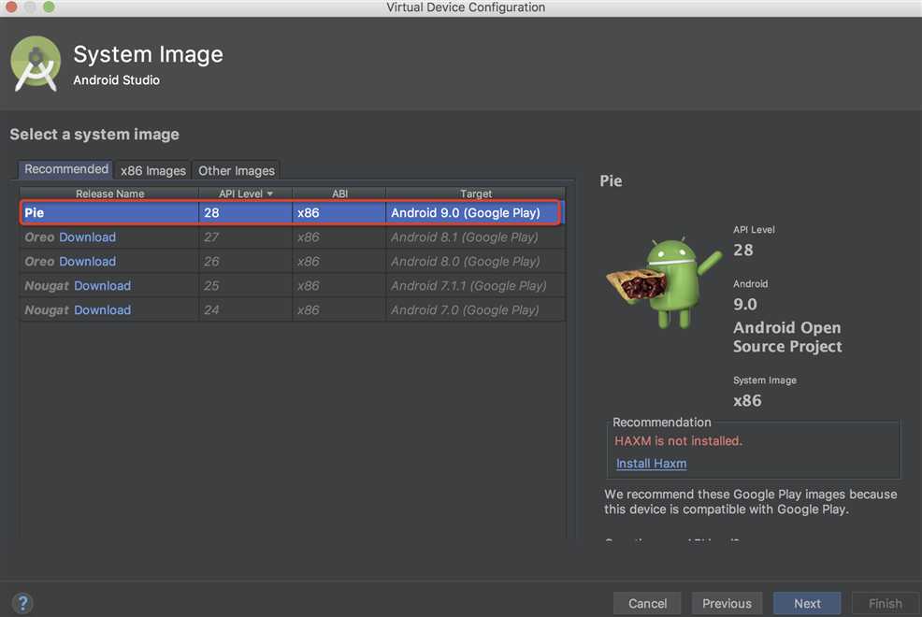Select the Android 8.0 (Google Play) target cell
Image resolution: width=922 pixels, height=617 pixels.
[x=476, y=262]
